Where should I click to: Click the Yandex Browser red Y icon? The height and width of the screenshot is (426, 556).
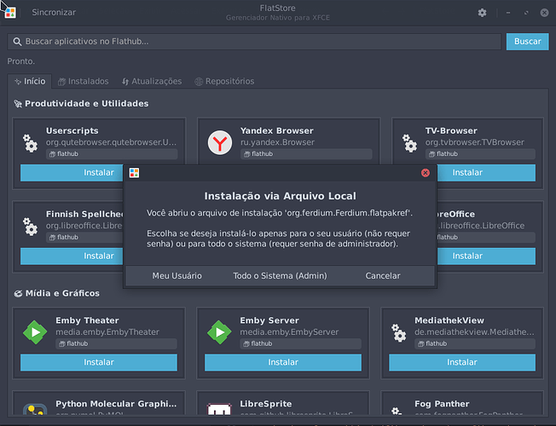pos(220,142)
